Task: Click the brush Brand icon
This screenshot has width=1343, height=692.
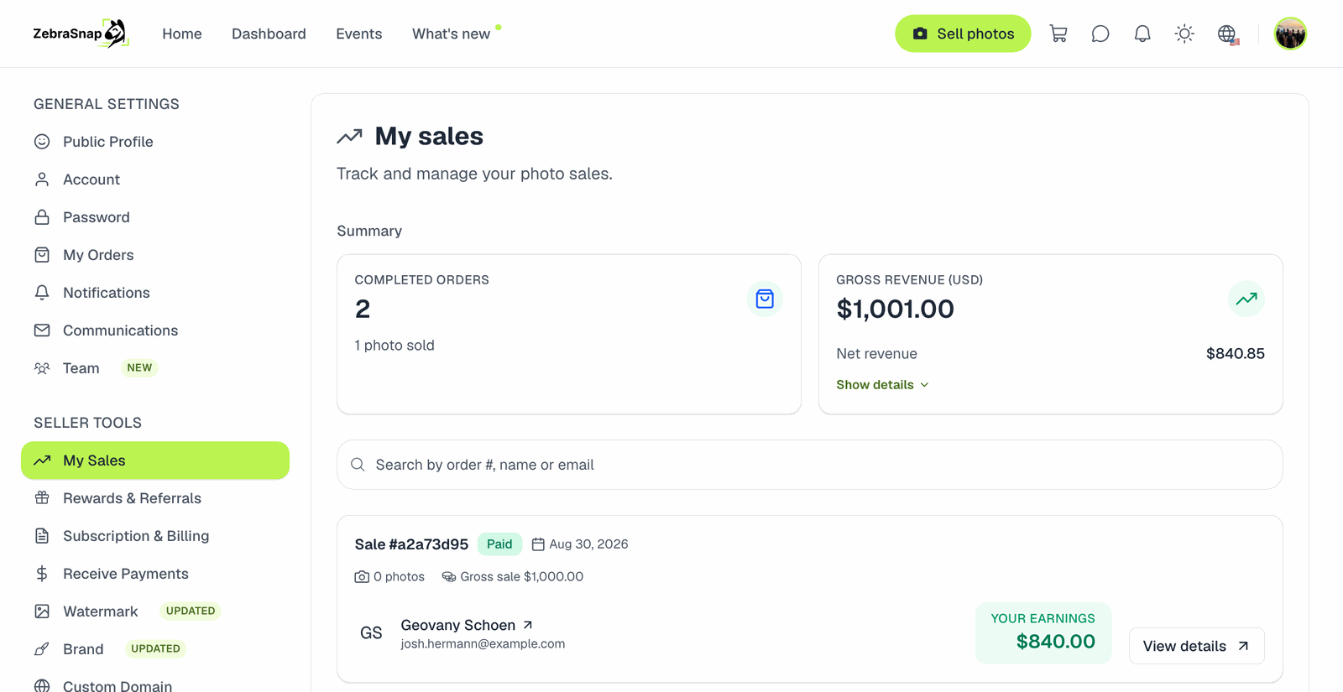Action: (42, 649)
